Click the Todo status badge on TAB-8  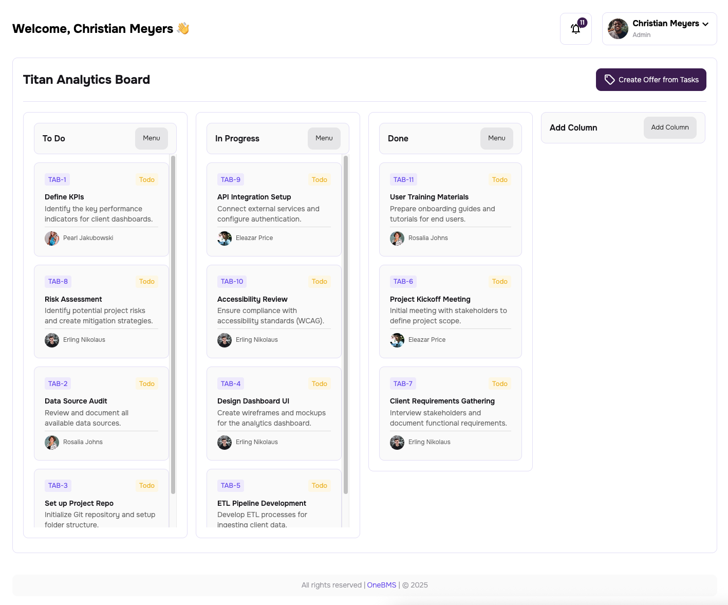click(x=147, y=281)
